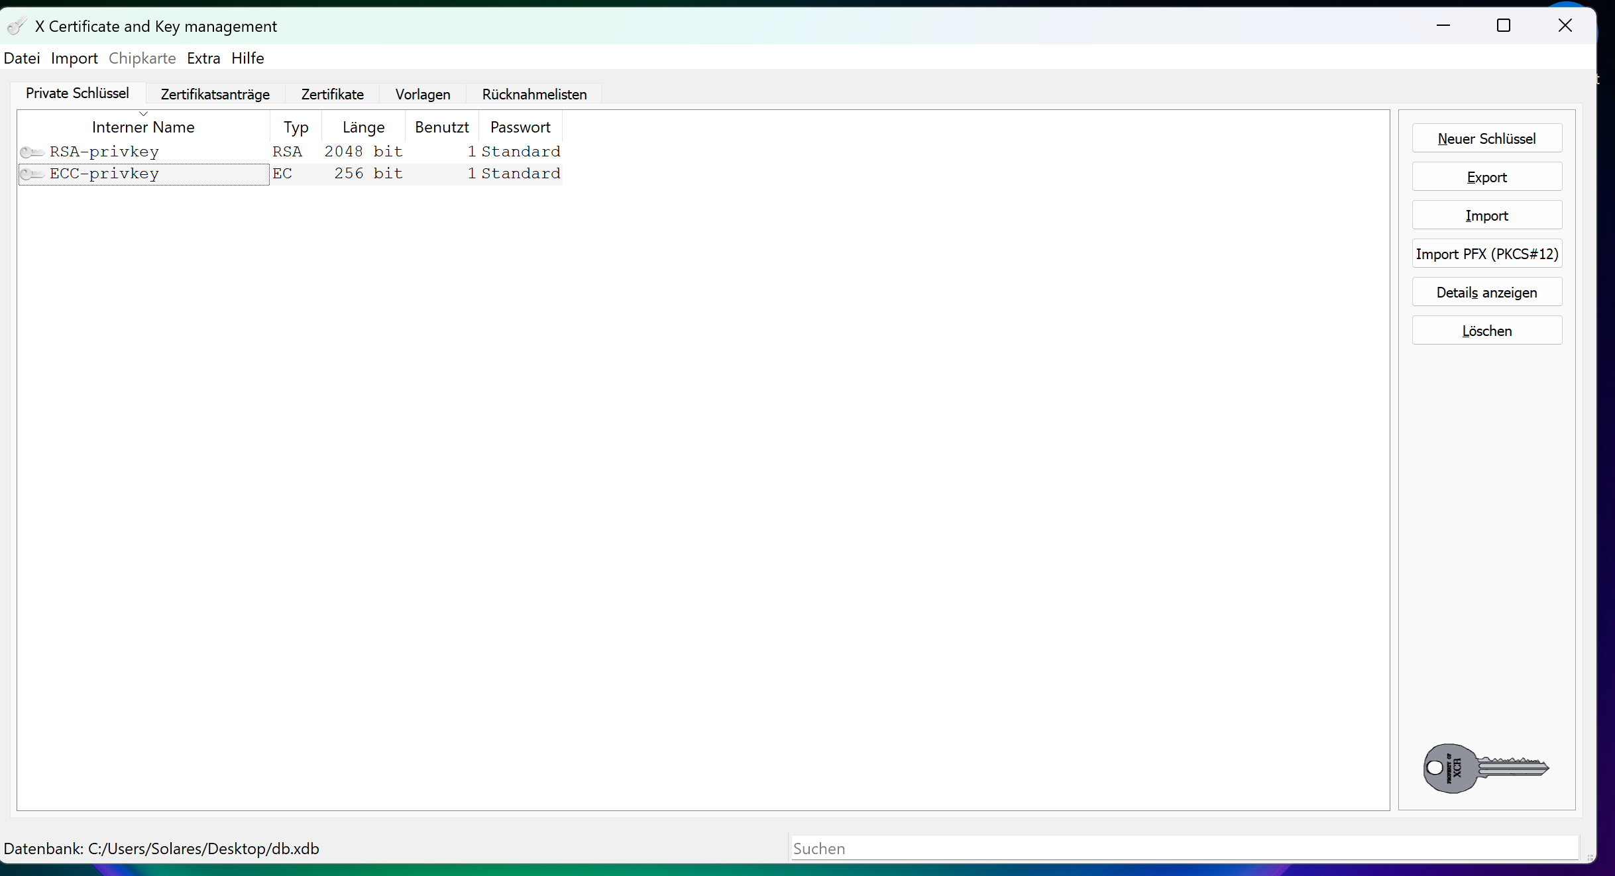Sort by Benutzt column header

442,127
